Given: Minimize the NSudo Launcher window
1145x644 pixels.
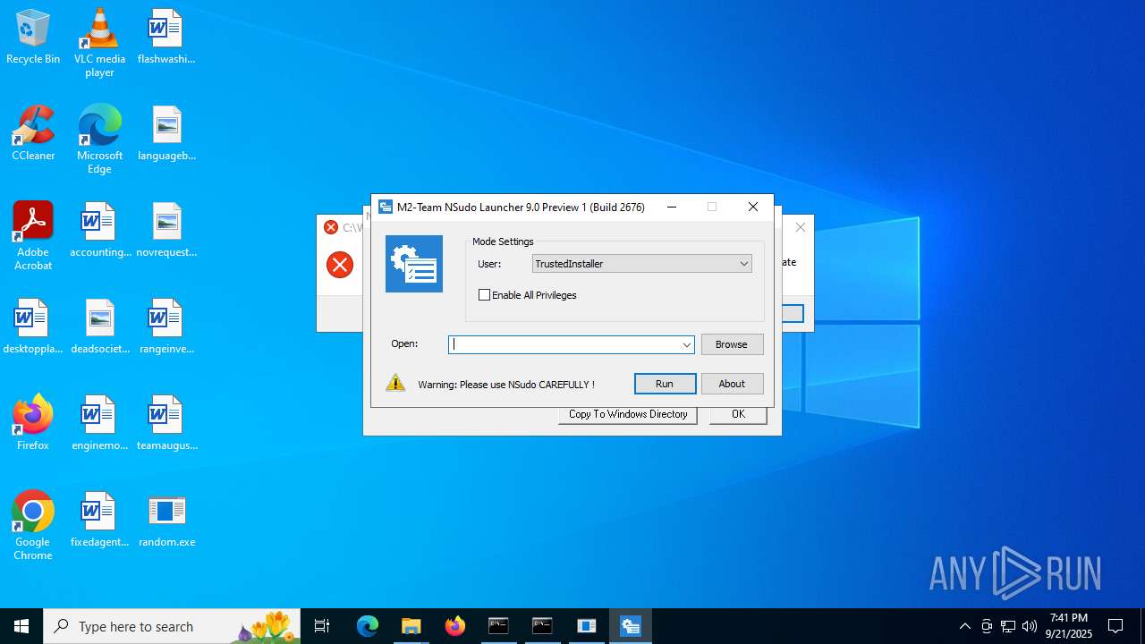Looking at the screenshot, I should 672,207.
